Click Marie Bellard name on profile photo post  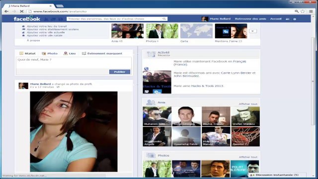click(40, 84)
